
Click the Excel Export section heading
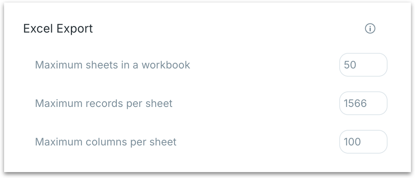[x=58, y=28]
